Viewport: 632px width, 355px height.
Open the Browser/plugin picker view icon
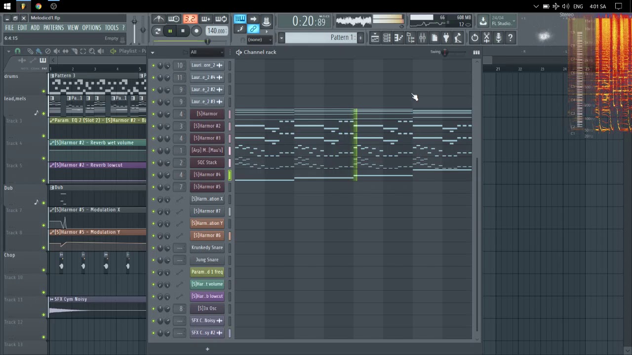click(x=410, y=37)
